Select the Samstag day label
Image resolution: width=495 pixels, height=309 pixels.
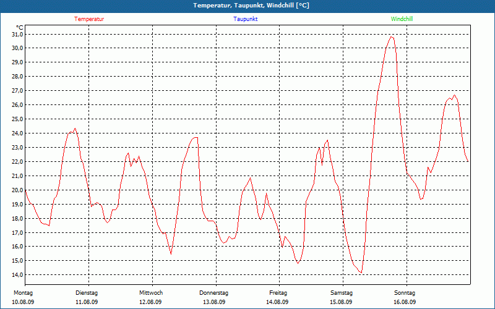click(x=342, y=293)
